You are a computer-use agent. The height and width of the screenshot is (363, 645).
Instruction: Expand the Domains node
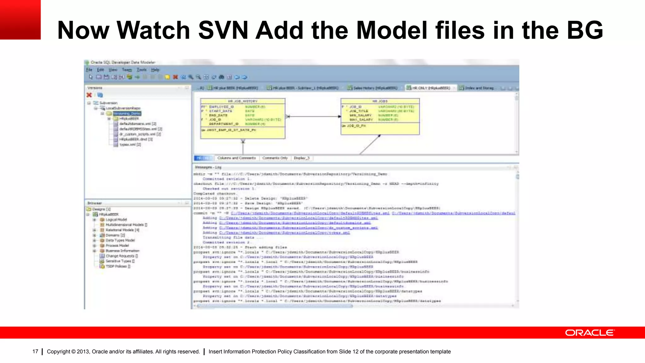click(x=94, y=235)
